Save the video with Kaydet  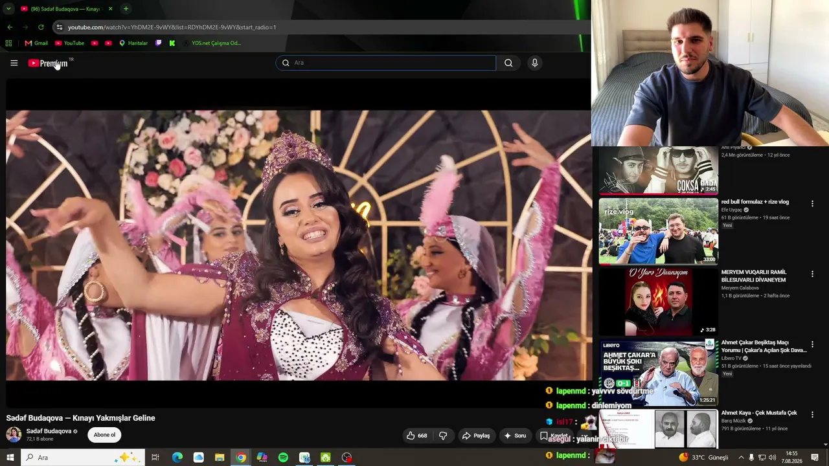click(554, 436)
